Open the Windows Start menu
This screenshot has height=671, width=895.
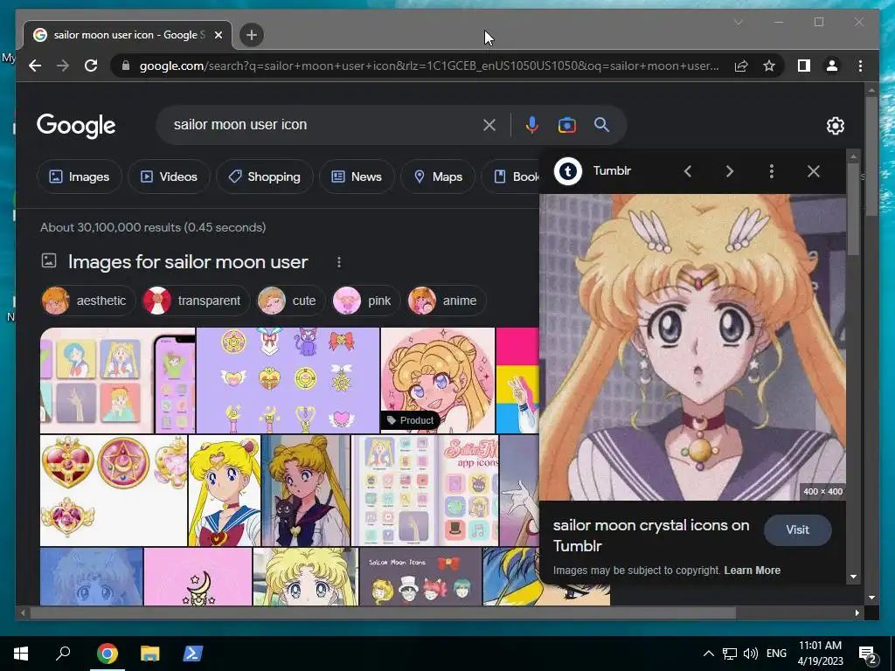click(x=21, y=654)
